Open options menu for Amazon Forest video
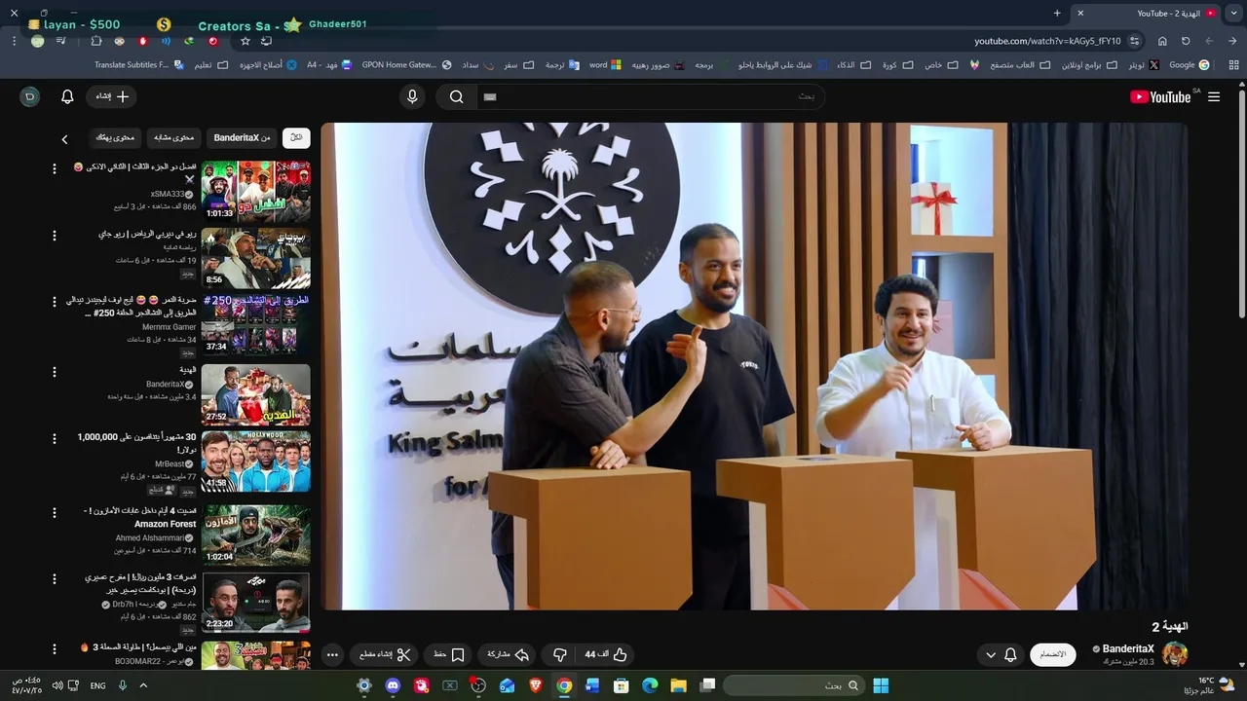 [x=55, y=511]
